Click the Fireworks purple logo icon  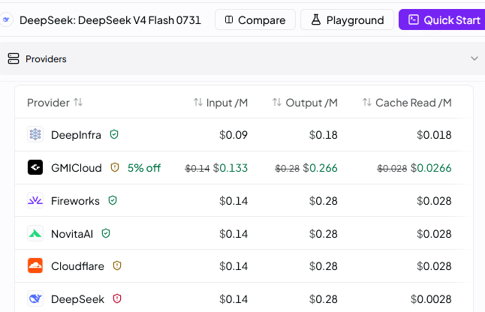[35, 200]
